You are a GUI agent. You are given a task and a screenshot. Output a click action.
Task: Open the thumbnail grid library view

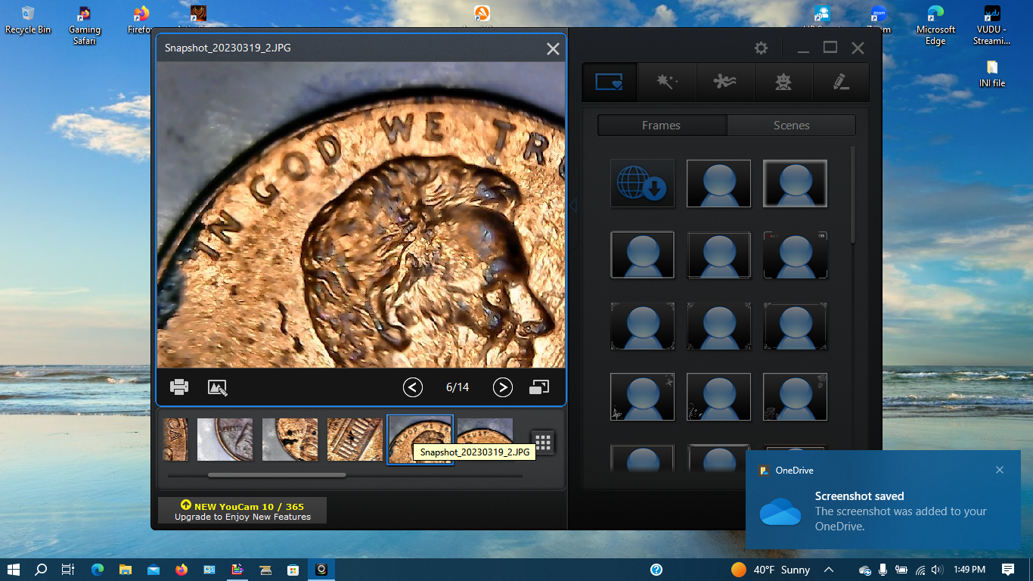coord(543,442)
